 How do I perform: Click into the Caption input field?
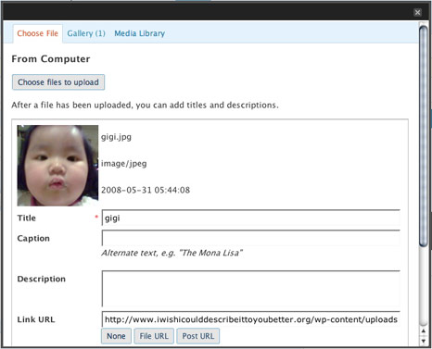pos(251,238)
